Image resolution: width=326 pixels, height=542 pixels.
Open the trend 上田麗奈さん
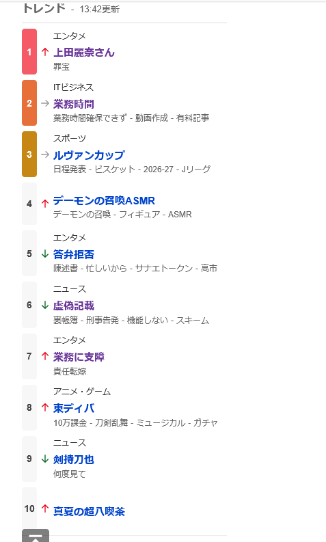pyautogui.click(x=83, y=53)
